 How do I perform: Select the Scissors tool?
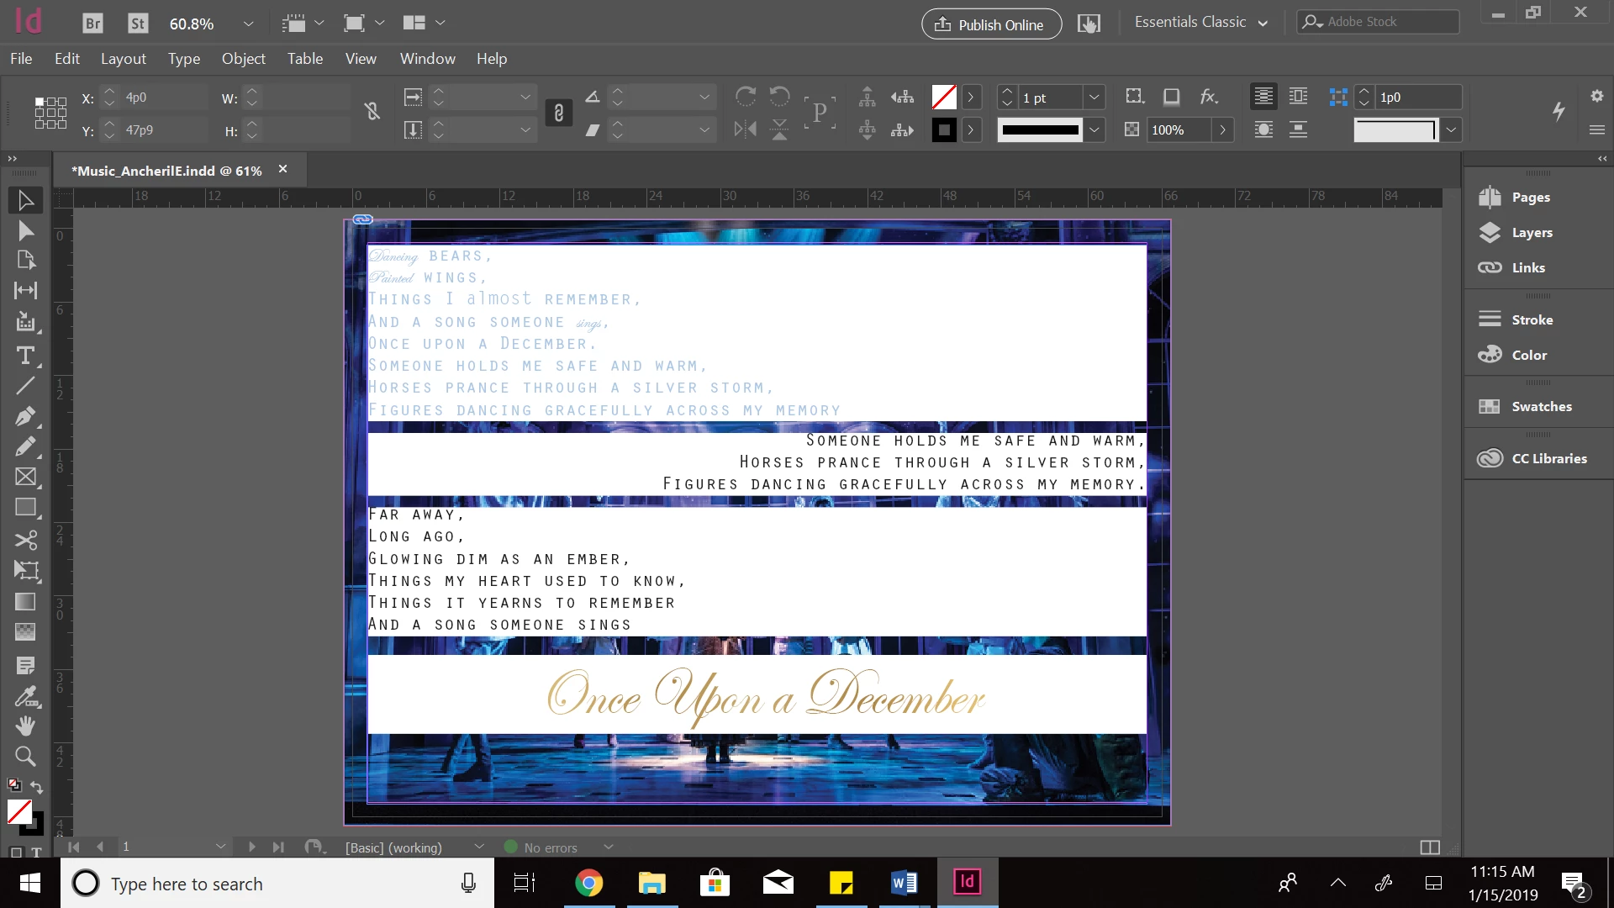pyautogui.click(x=25, y=540)
